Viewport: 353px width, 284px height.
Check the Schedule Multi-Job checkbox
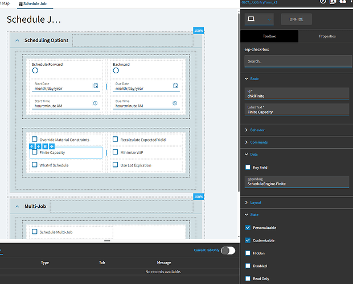[x=34, y=232]
